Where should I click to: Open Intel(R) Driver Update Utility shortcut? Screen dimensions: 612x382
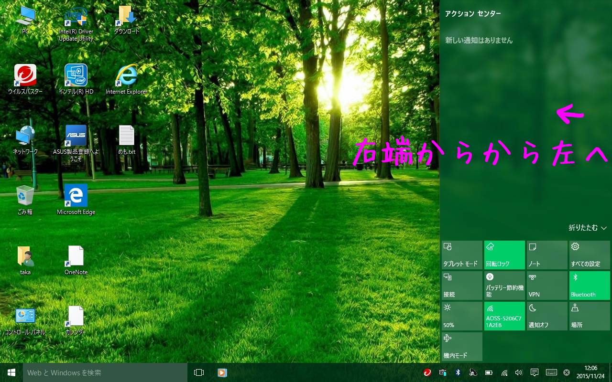(x=76, y=24)
